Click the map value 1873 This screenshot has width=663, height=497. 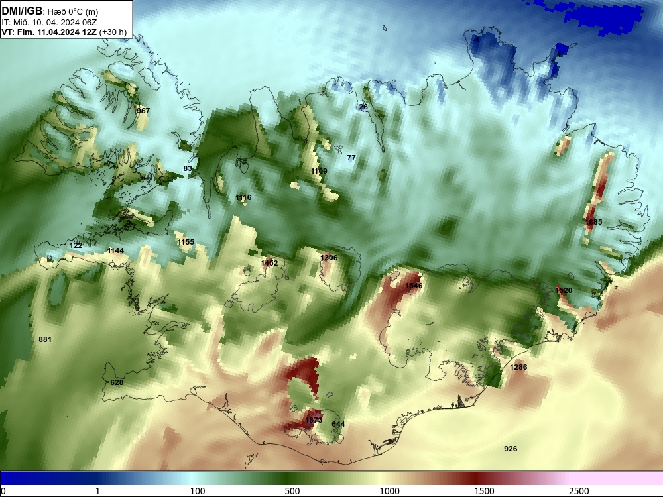(314, 419)
